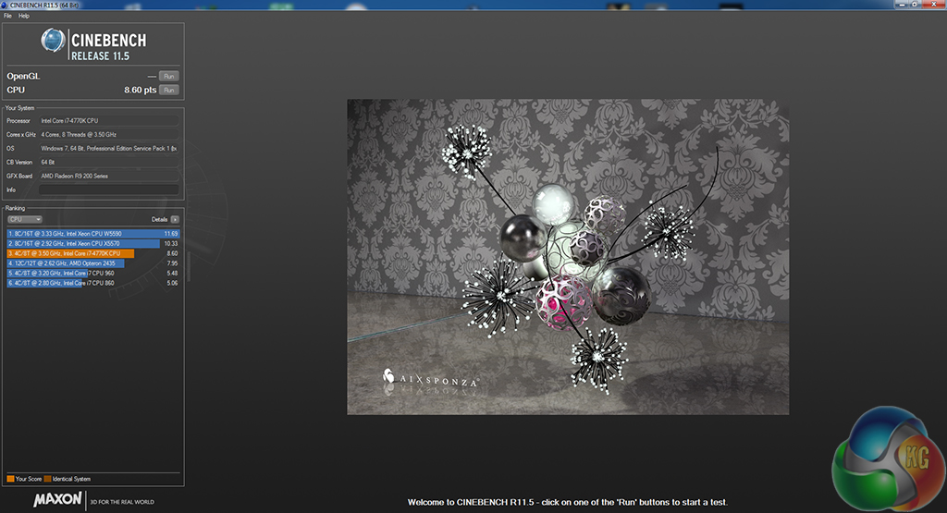
Task: Click the Cinebench title bar app icon
Action: coord(5,5)
